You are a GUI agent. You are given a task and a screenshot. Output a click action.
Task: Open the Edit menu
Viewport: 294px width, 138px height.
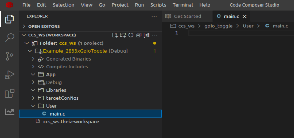(42, 5)
